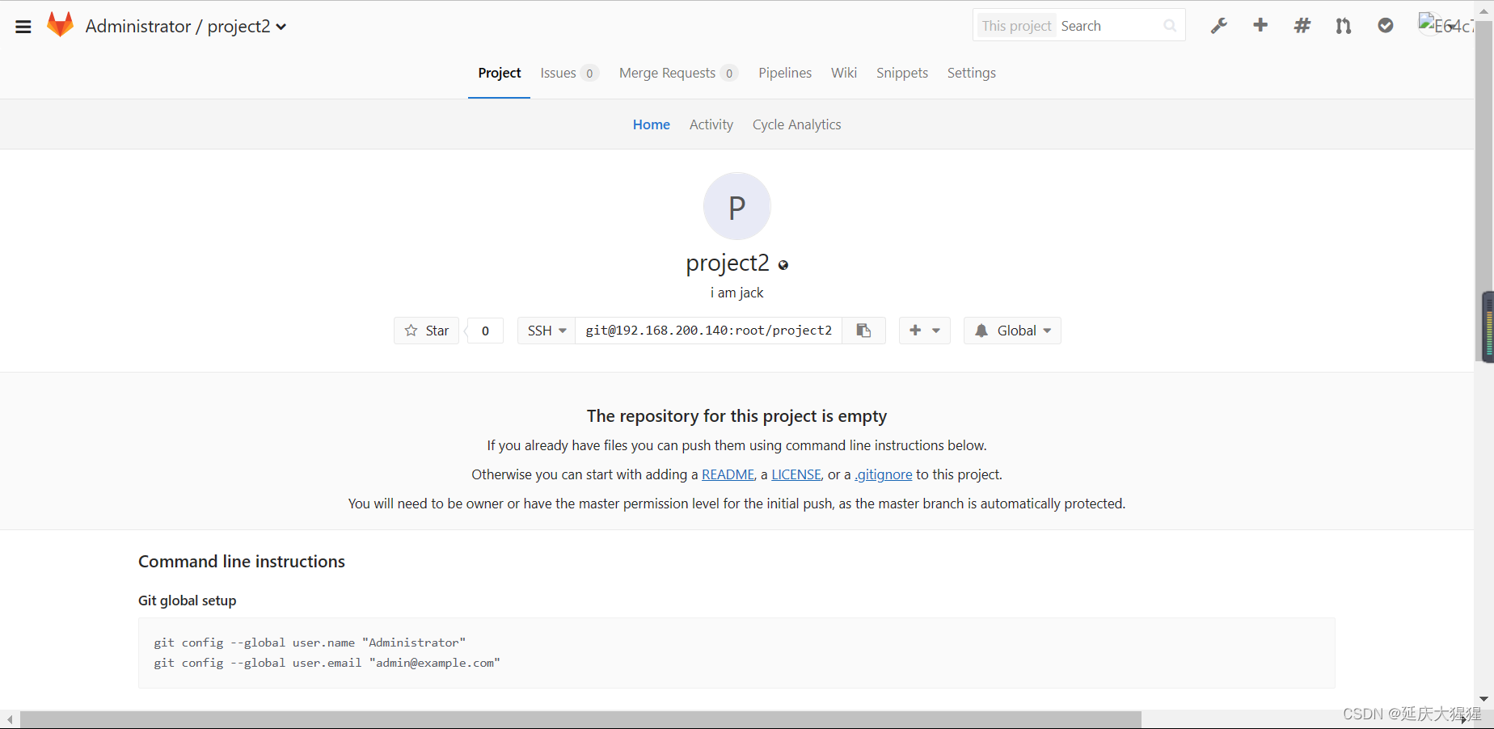1494x729 pixels.
Task: Click the .gitignore link
Action: pos(884,474)
